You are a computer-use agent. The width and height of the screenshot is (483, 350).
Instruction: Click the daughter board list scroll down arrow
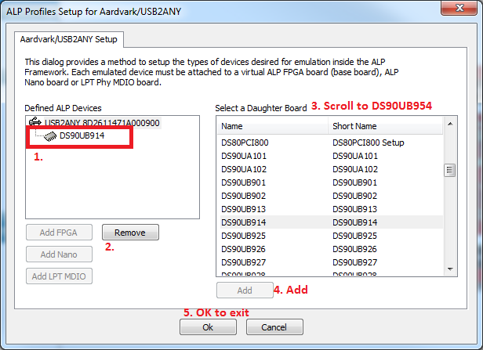(449, 269)
